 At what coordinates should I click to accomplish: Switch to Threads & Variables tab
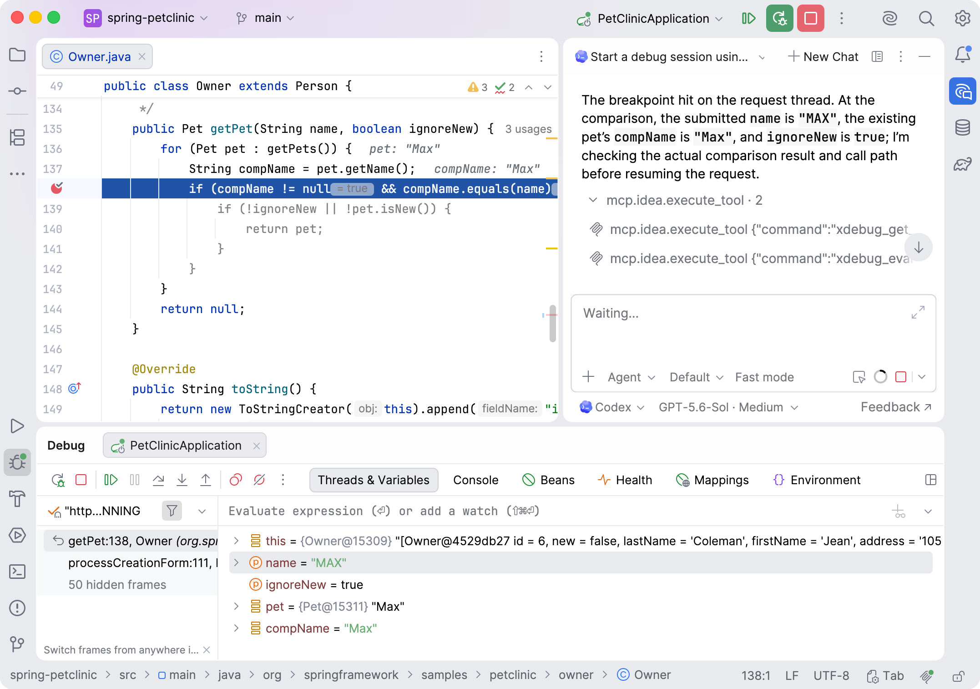point(374,480)
